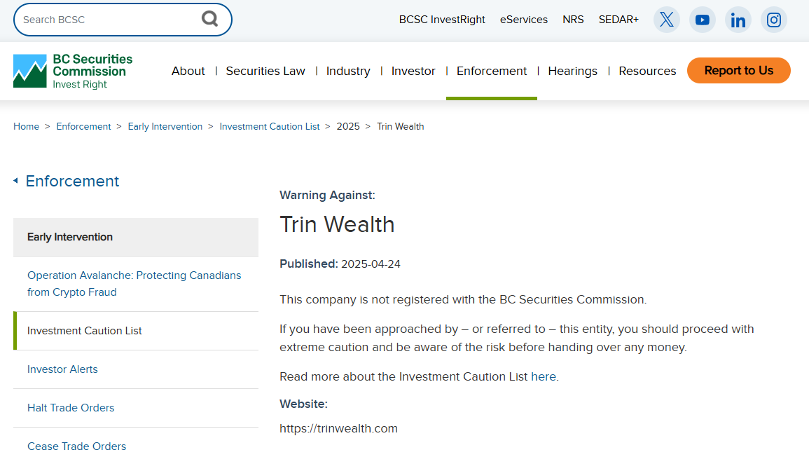Go to Investor Alerts in sidebar
This screenshot has width=809, height=464.
[62, 369]
